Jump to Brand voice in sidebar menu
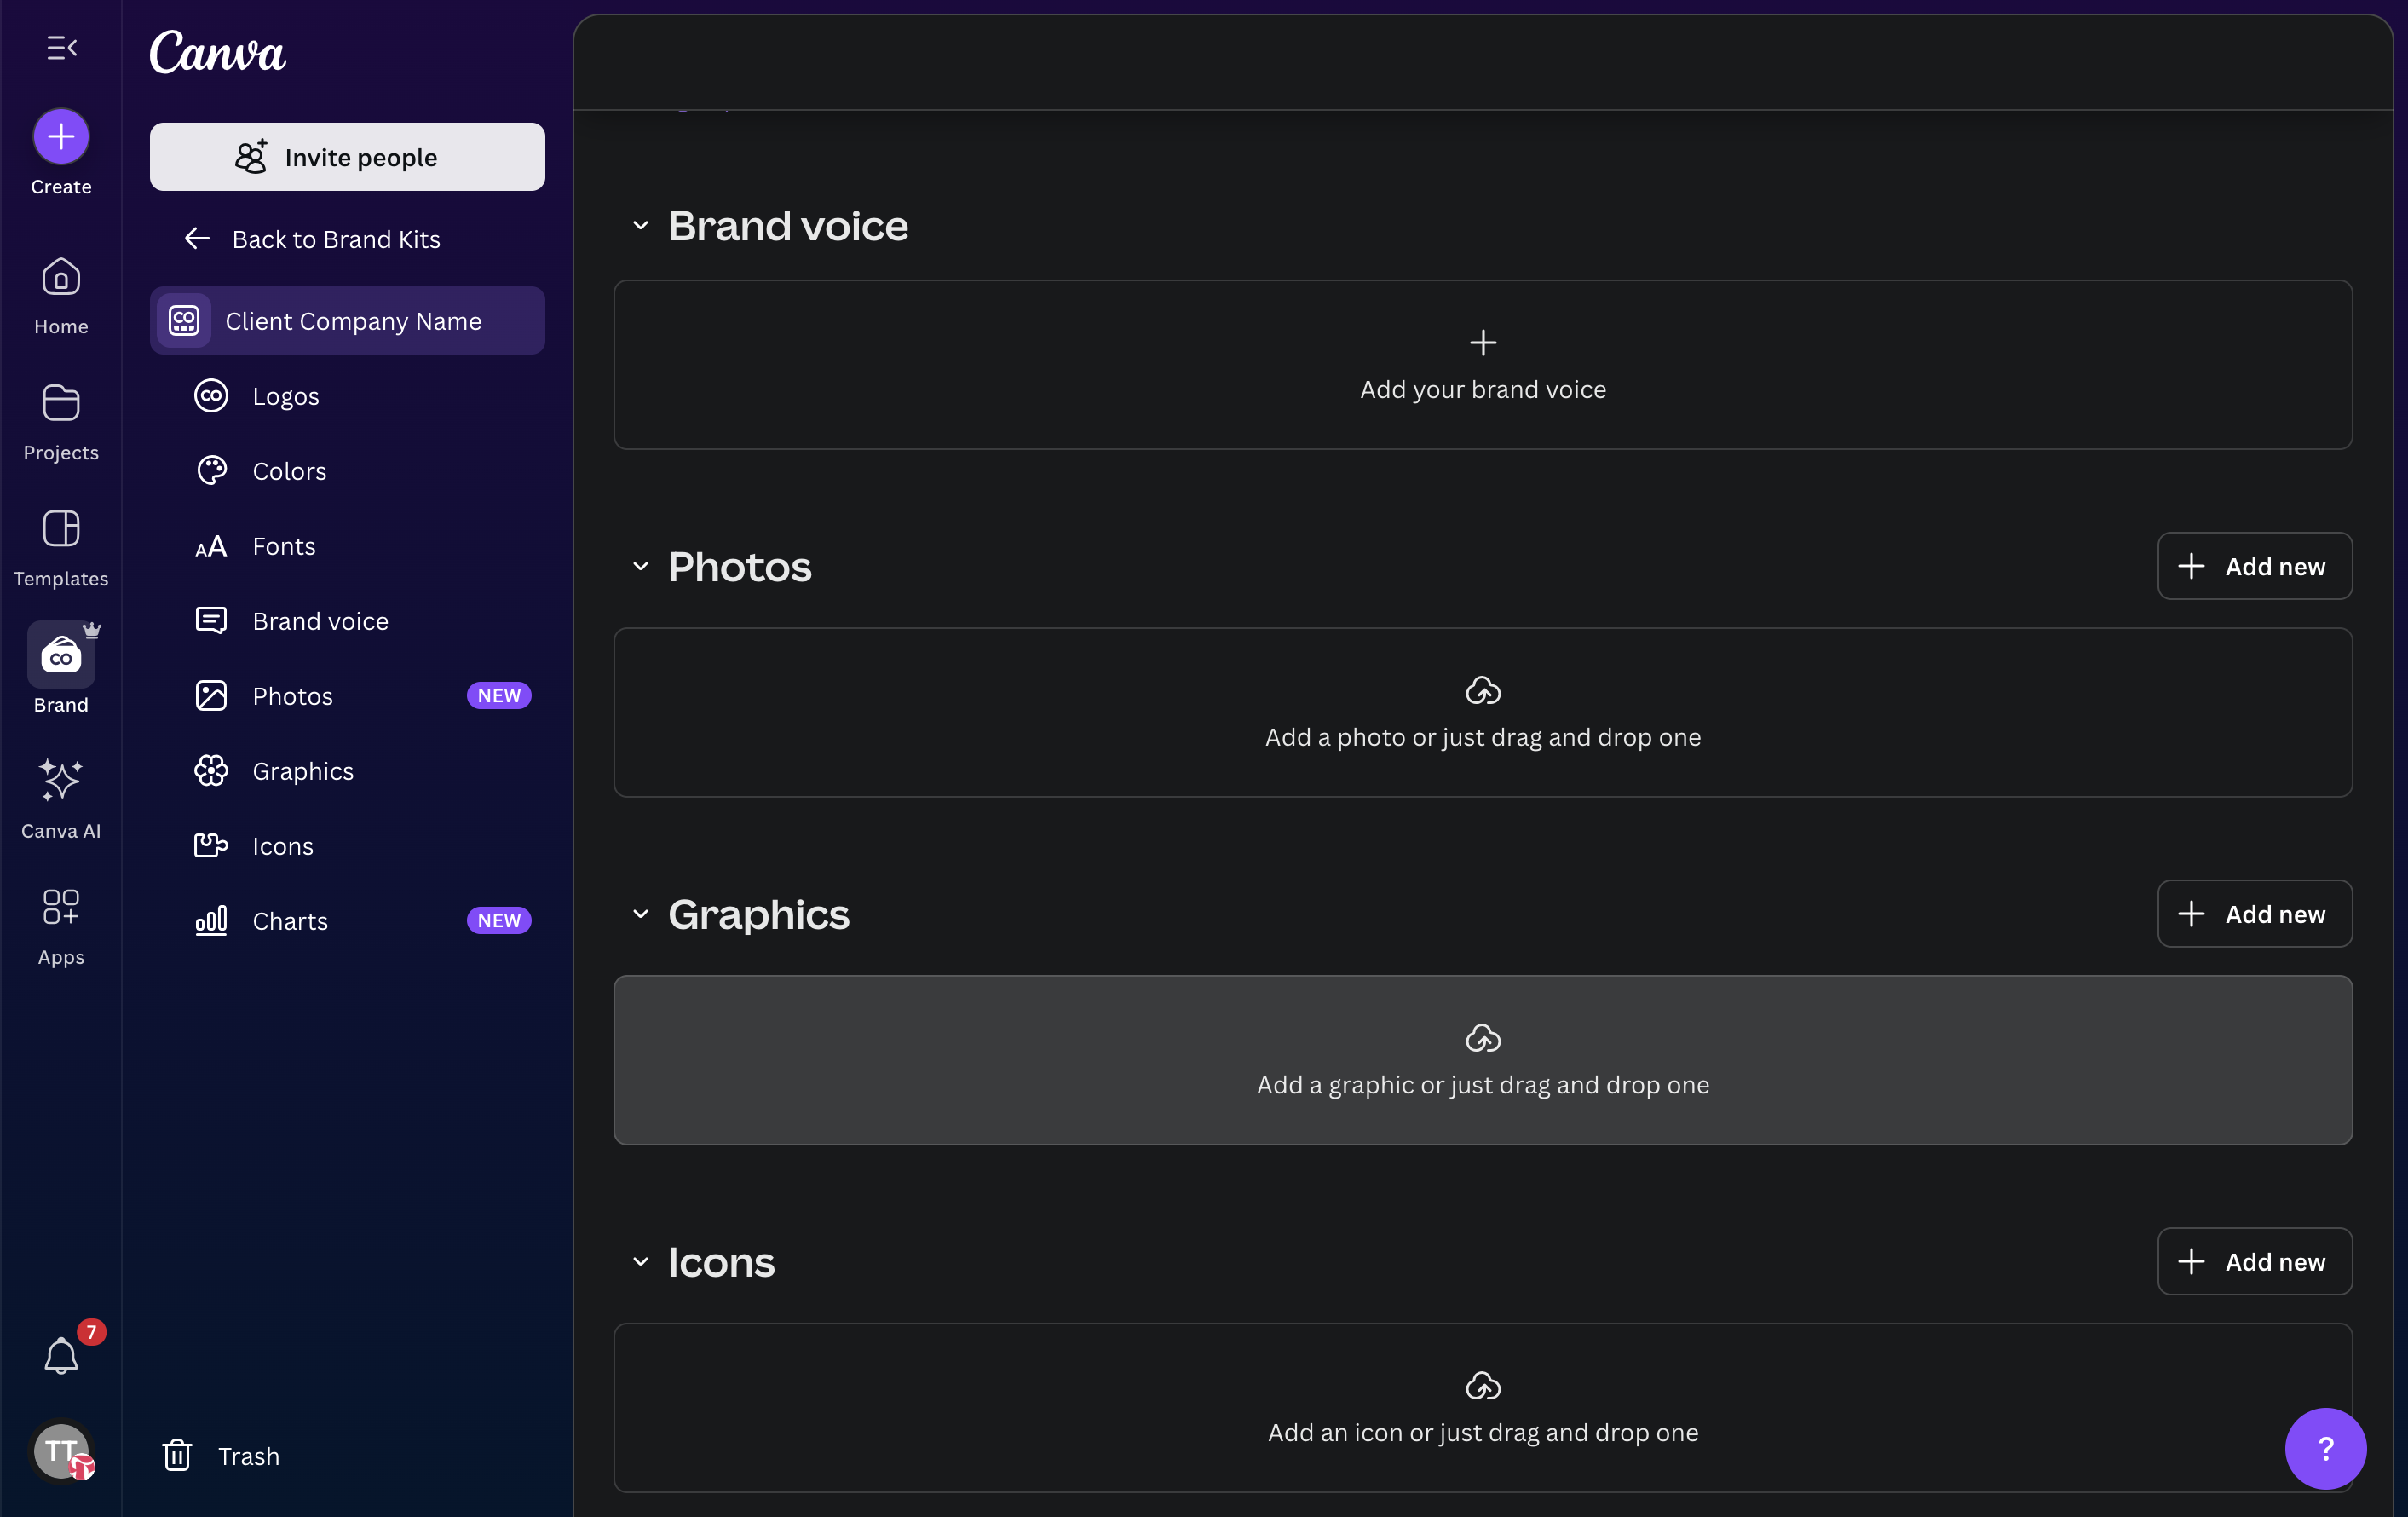 [x=347, y=621]
